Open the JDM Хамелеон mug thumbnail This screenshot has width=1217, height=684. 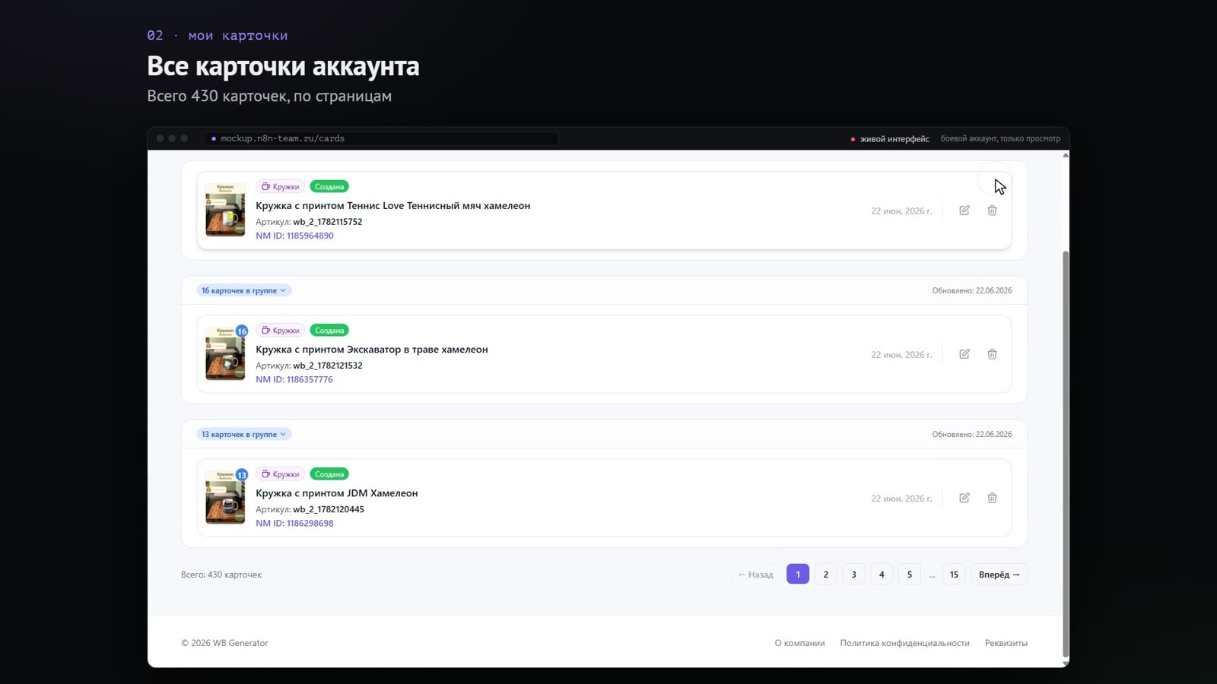[225, 497]
